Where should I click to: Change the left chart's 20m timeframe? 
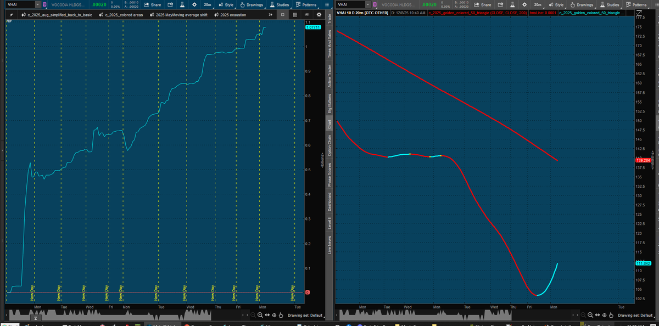click(208, 4)
